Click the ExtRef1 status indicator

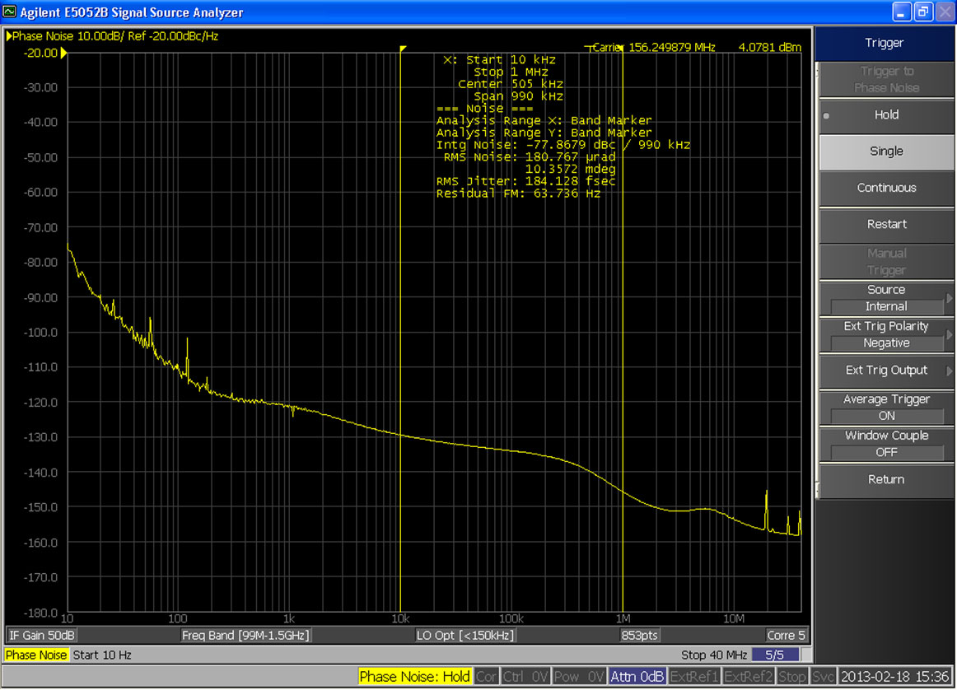pyautogui.click(x=694, y=675)
